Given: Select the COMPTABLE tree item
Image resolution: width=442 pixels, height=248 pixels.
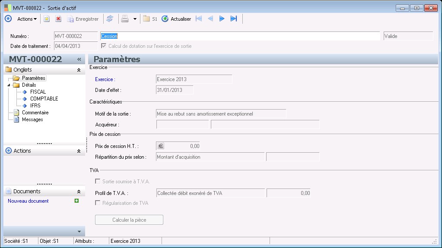Looking at the screenshot, I should coord(44,99).
